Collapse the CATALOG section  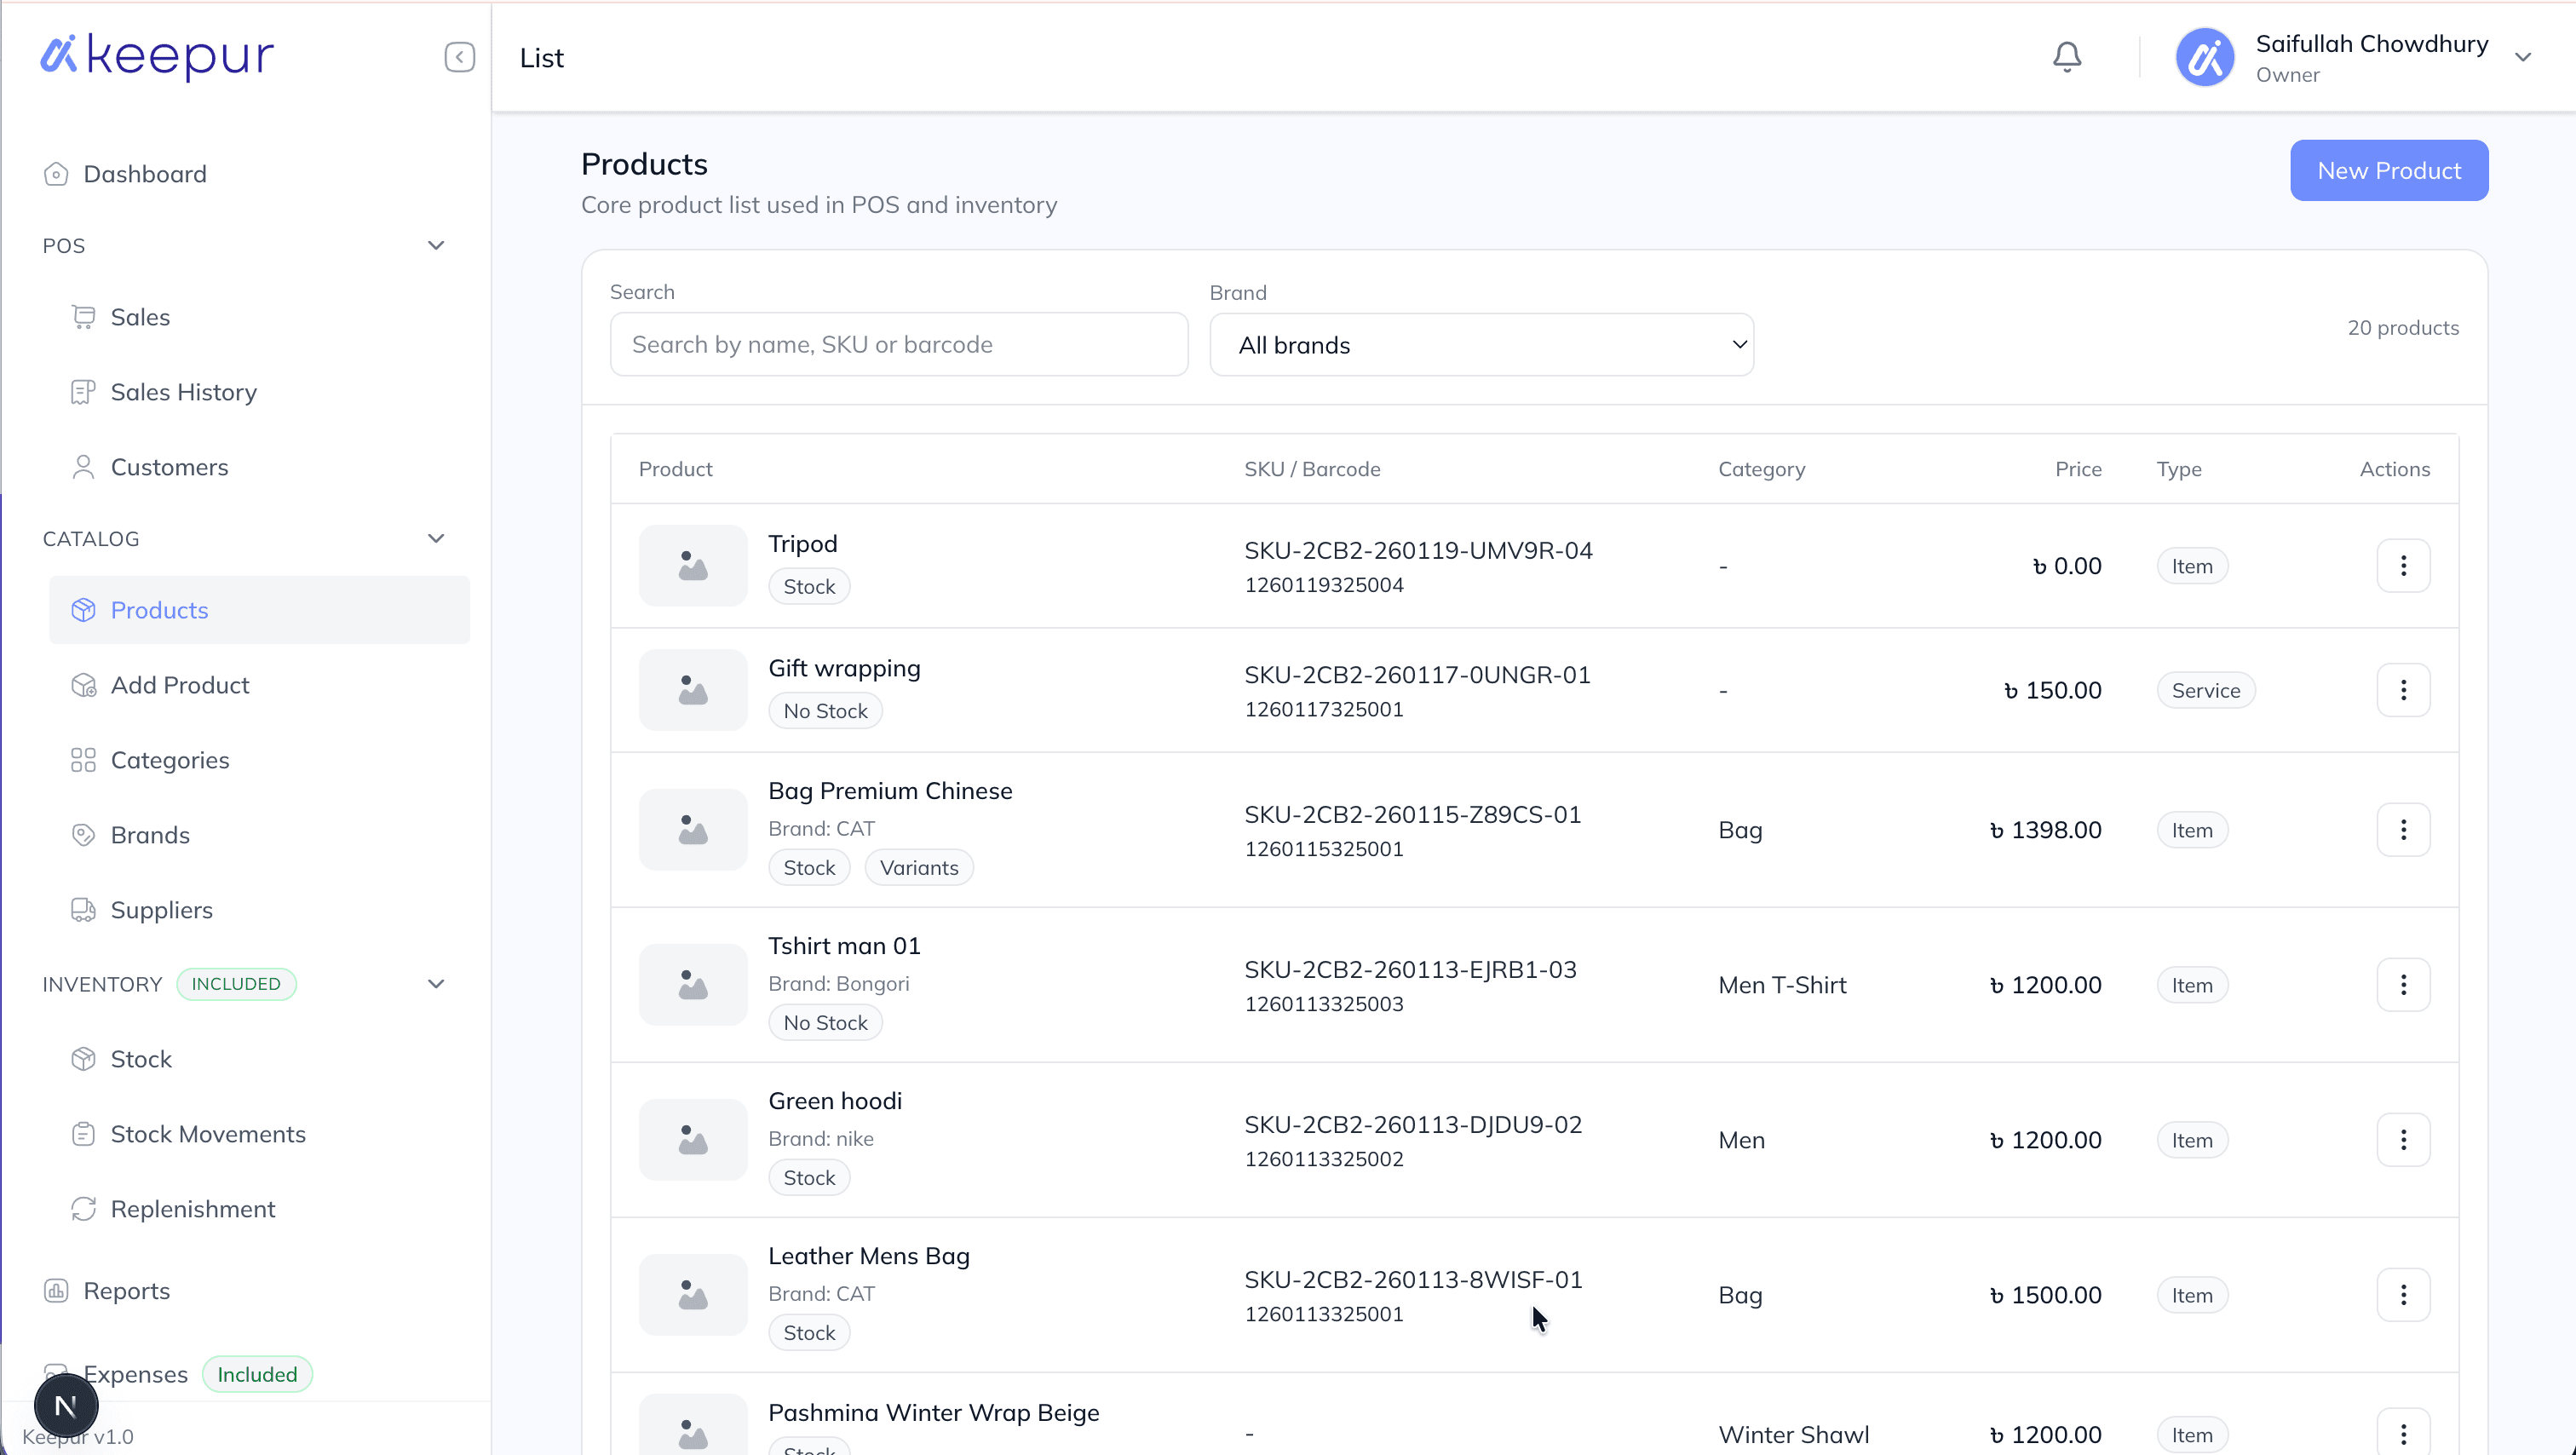pos(436,538)
